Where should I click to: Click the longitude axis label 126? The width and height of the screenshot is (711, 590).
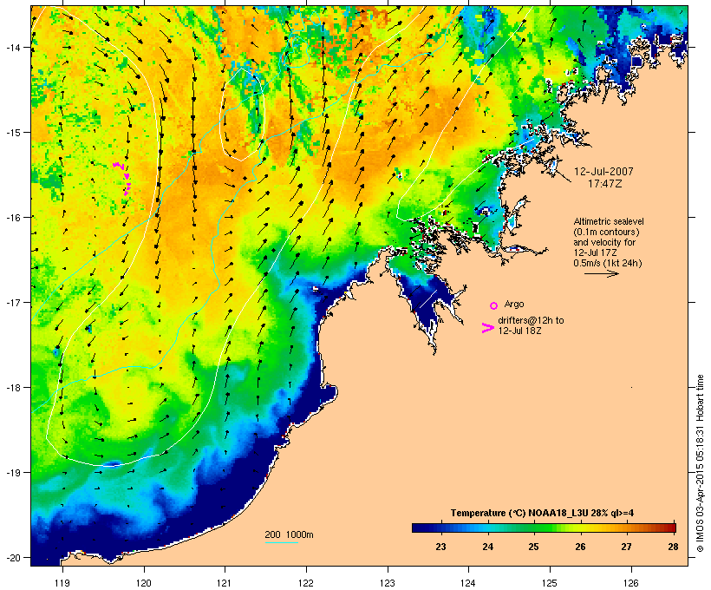pyautogui.click(x=631, y=583)
